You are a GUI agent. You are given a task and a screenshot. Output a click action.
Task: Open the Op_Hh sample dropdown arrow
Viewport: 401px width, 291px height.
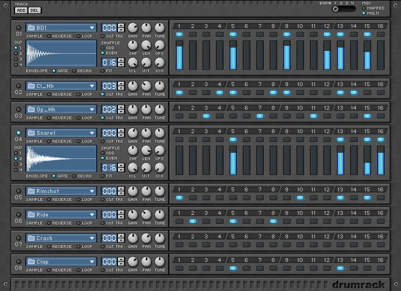[x=92, y=110]
